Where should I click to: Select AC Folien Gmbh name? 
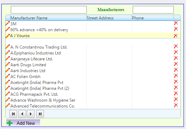click(25, 77)
